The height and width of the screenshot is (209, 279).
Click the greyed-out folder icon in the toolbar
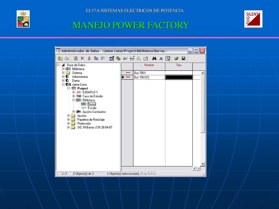coord(67,59)
